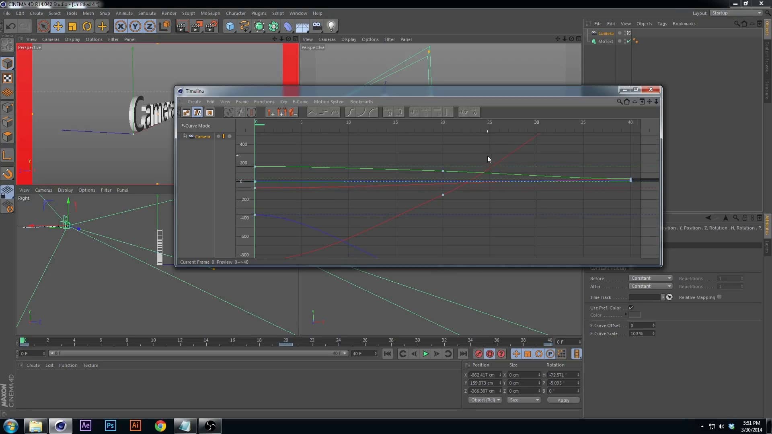
Task: Enable rotation keyframe recording icon
Action: [x=538, y=354]
